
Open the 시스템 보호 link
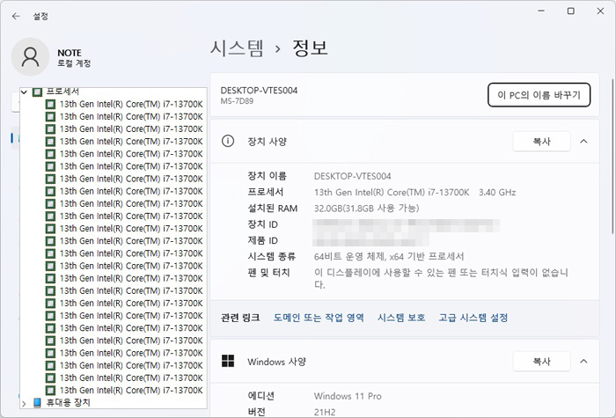click(x=401, y=318)
